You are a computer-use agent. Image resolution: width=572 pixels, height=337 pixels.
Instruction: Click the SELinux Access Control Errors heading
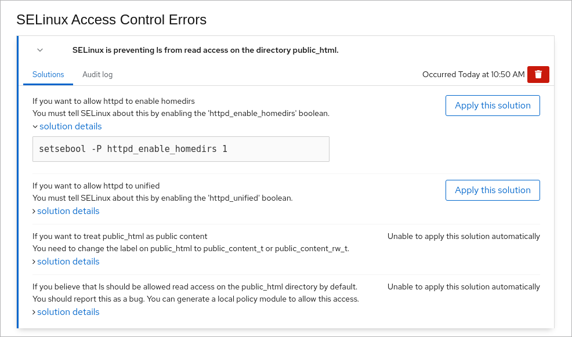pyautogui.click(x=111, y=20)
